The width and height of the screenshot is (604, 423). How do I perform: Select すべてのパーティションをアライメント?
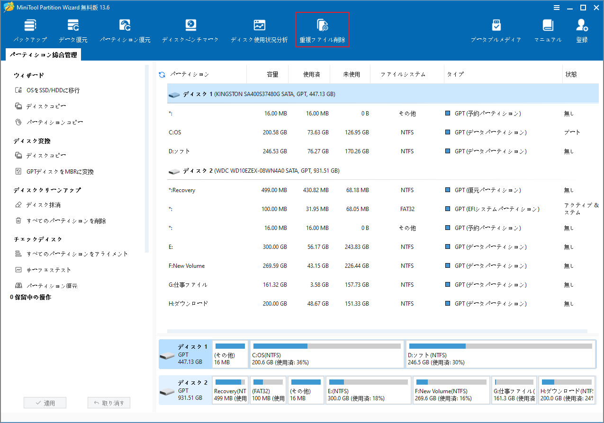[71, 254]
